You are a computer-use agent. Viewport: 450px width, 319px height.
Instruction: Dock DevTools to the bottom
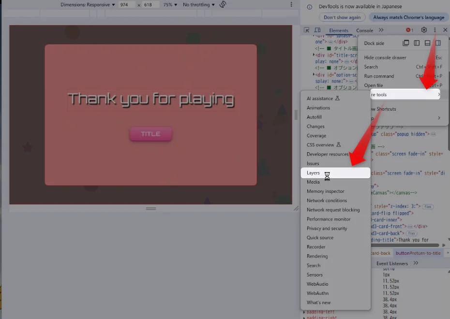pos(427,43)
